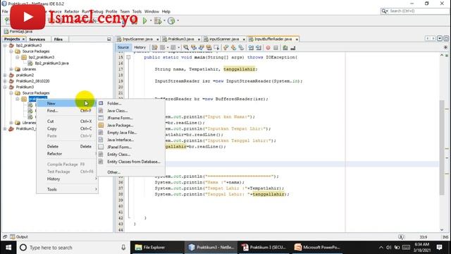
Task: Click the Uncomment editor toolbar icon
Action: [293, 47]
